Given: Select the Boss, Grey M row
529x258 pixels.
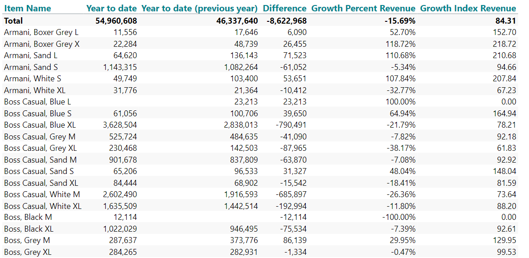Looking at the screenshot, I should click(x=27, y=240).
